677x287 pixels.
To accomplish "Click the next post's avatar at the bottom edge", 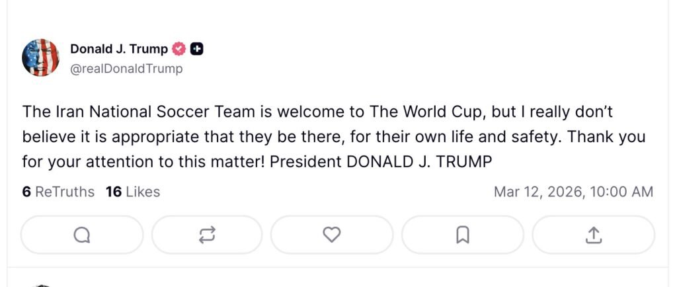I will 41,285.
